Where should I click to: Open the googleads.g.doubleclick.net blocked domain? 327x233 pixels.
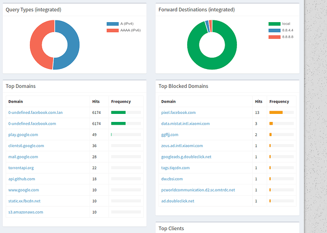[x=186, y=157]
